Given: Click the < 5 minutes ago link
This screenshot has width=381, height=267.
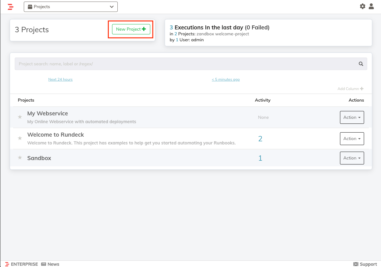Looking at the screenshot, I should tap(226, 79).
